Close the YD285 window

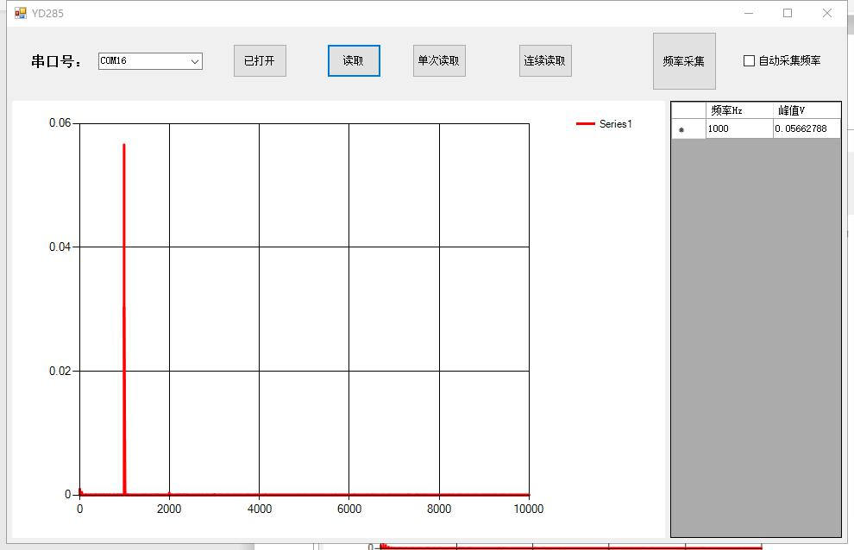pos(826,13)
